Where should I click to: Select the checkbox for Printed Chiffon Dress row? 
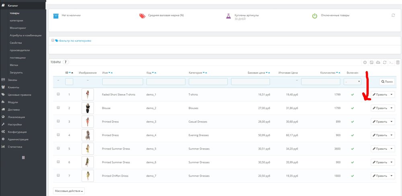click(58, 176)
